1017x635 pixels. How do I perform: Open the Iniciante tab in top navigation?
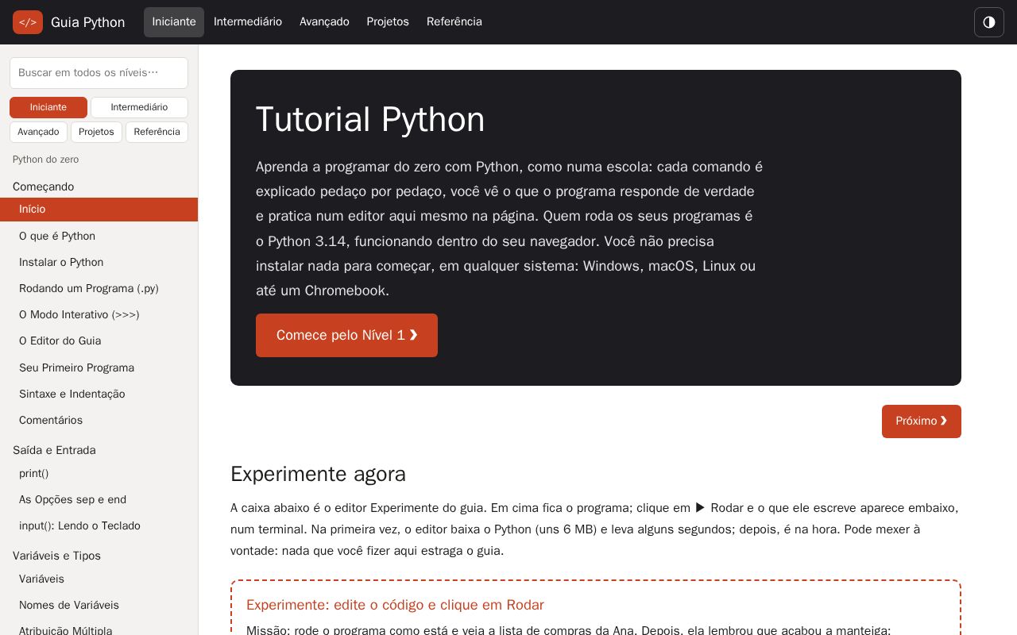174,22
